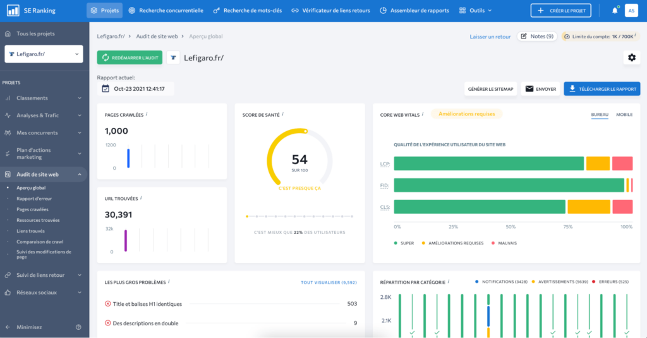The height and width of the screenshot is (338, 647).
Task: Click the Suivi de liens retour link icon
Action: (8, 275)
